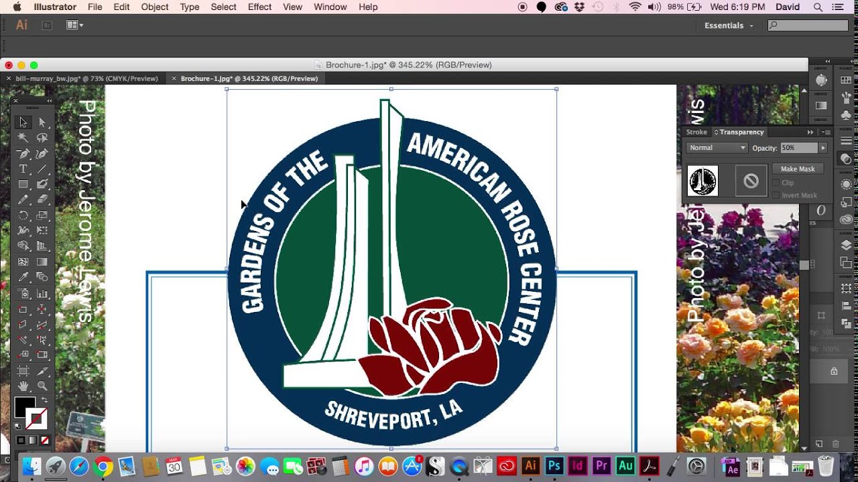Toggle the Invert Mask checkbox

[x=776, y=195]
